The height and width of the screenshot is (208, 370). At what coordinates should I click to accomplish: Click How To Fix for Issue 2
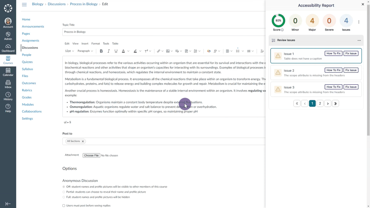click(x=334, y=70)
